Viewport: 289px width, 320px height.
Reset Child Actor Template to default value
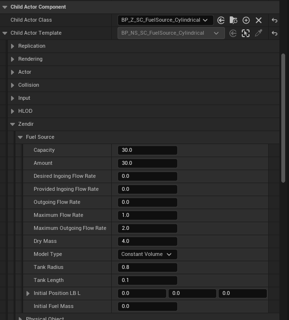pos(275,33)
